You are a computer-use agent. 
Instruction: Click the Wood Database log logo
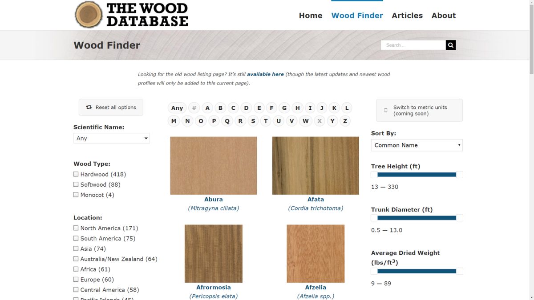88,14
